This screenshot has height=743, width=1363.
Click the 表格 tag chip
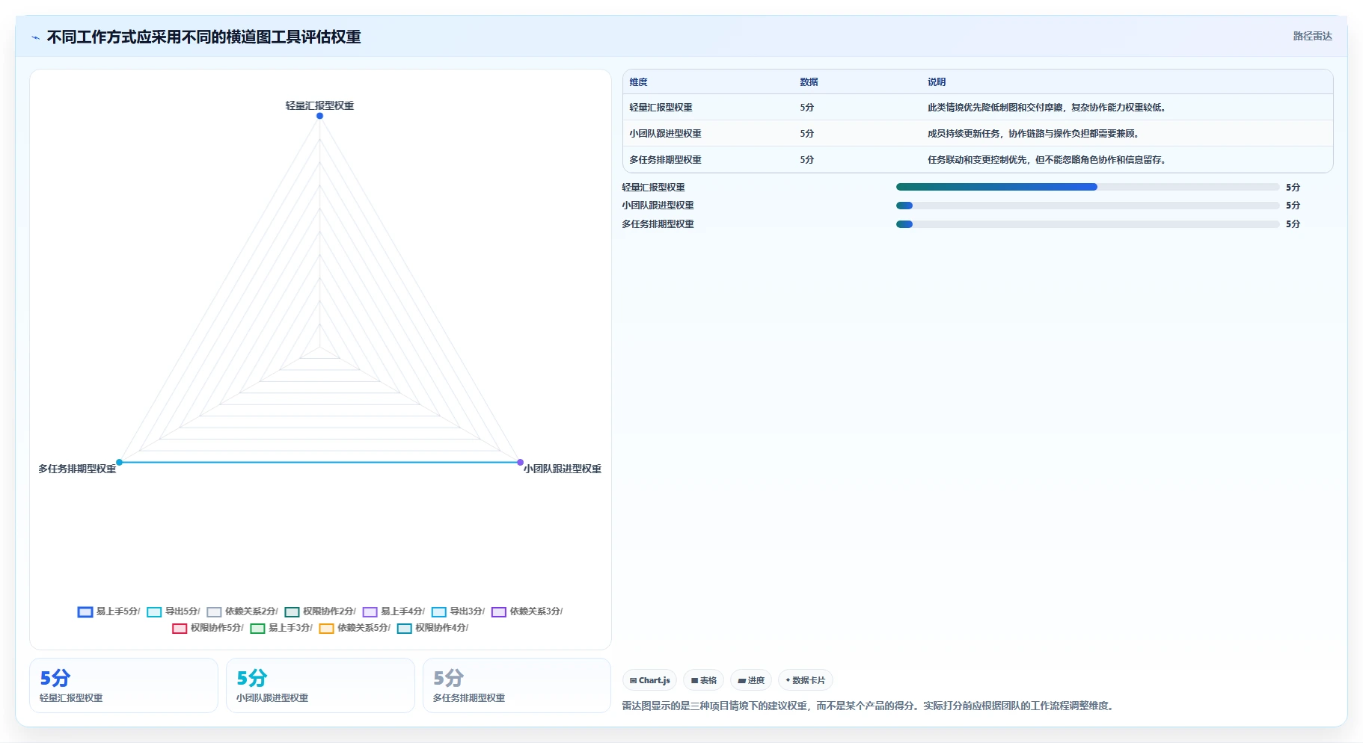[x=703, y=680]
